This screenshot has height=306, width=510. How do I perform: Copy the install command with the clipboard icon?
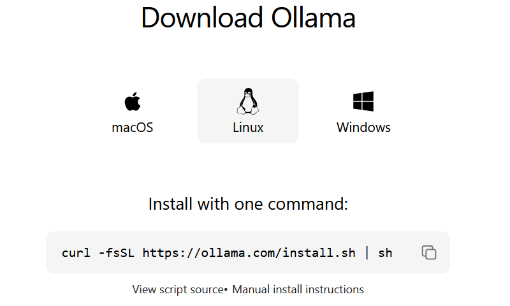click(429, 252)
